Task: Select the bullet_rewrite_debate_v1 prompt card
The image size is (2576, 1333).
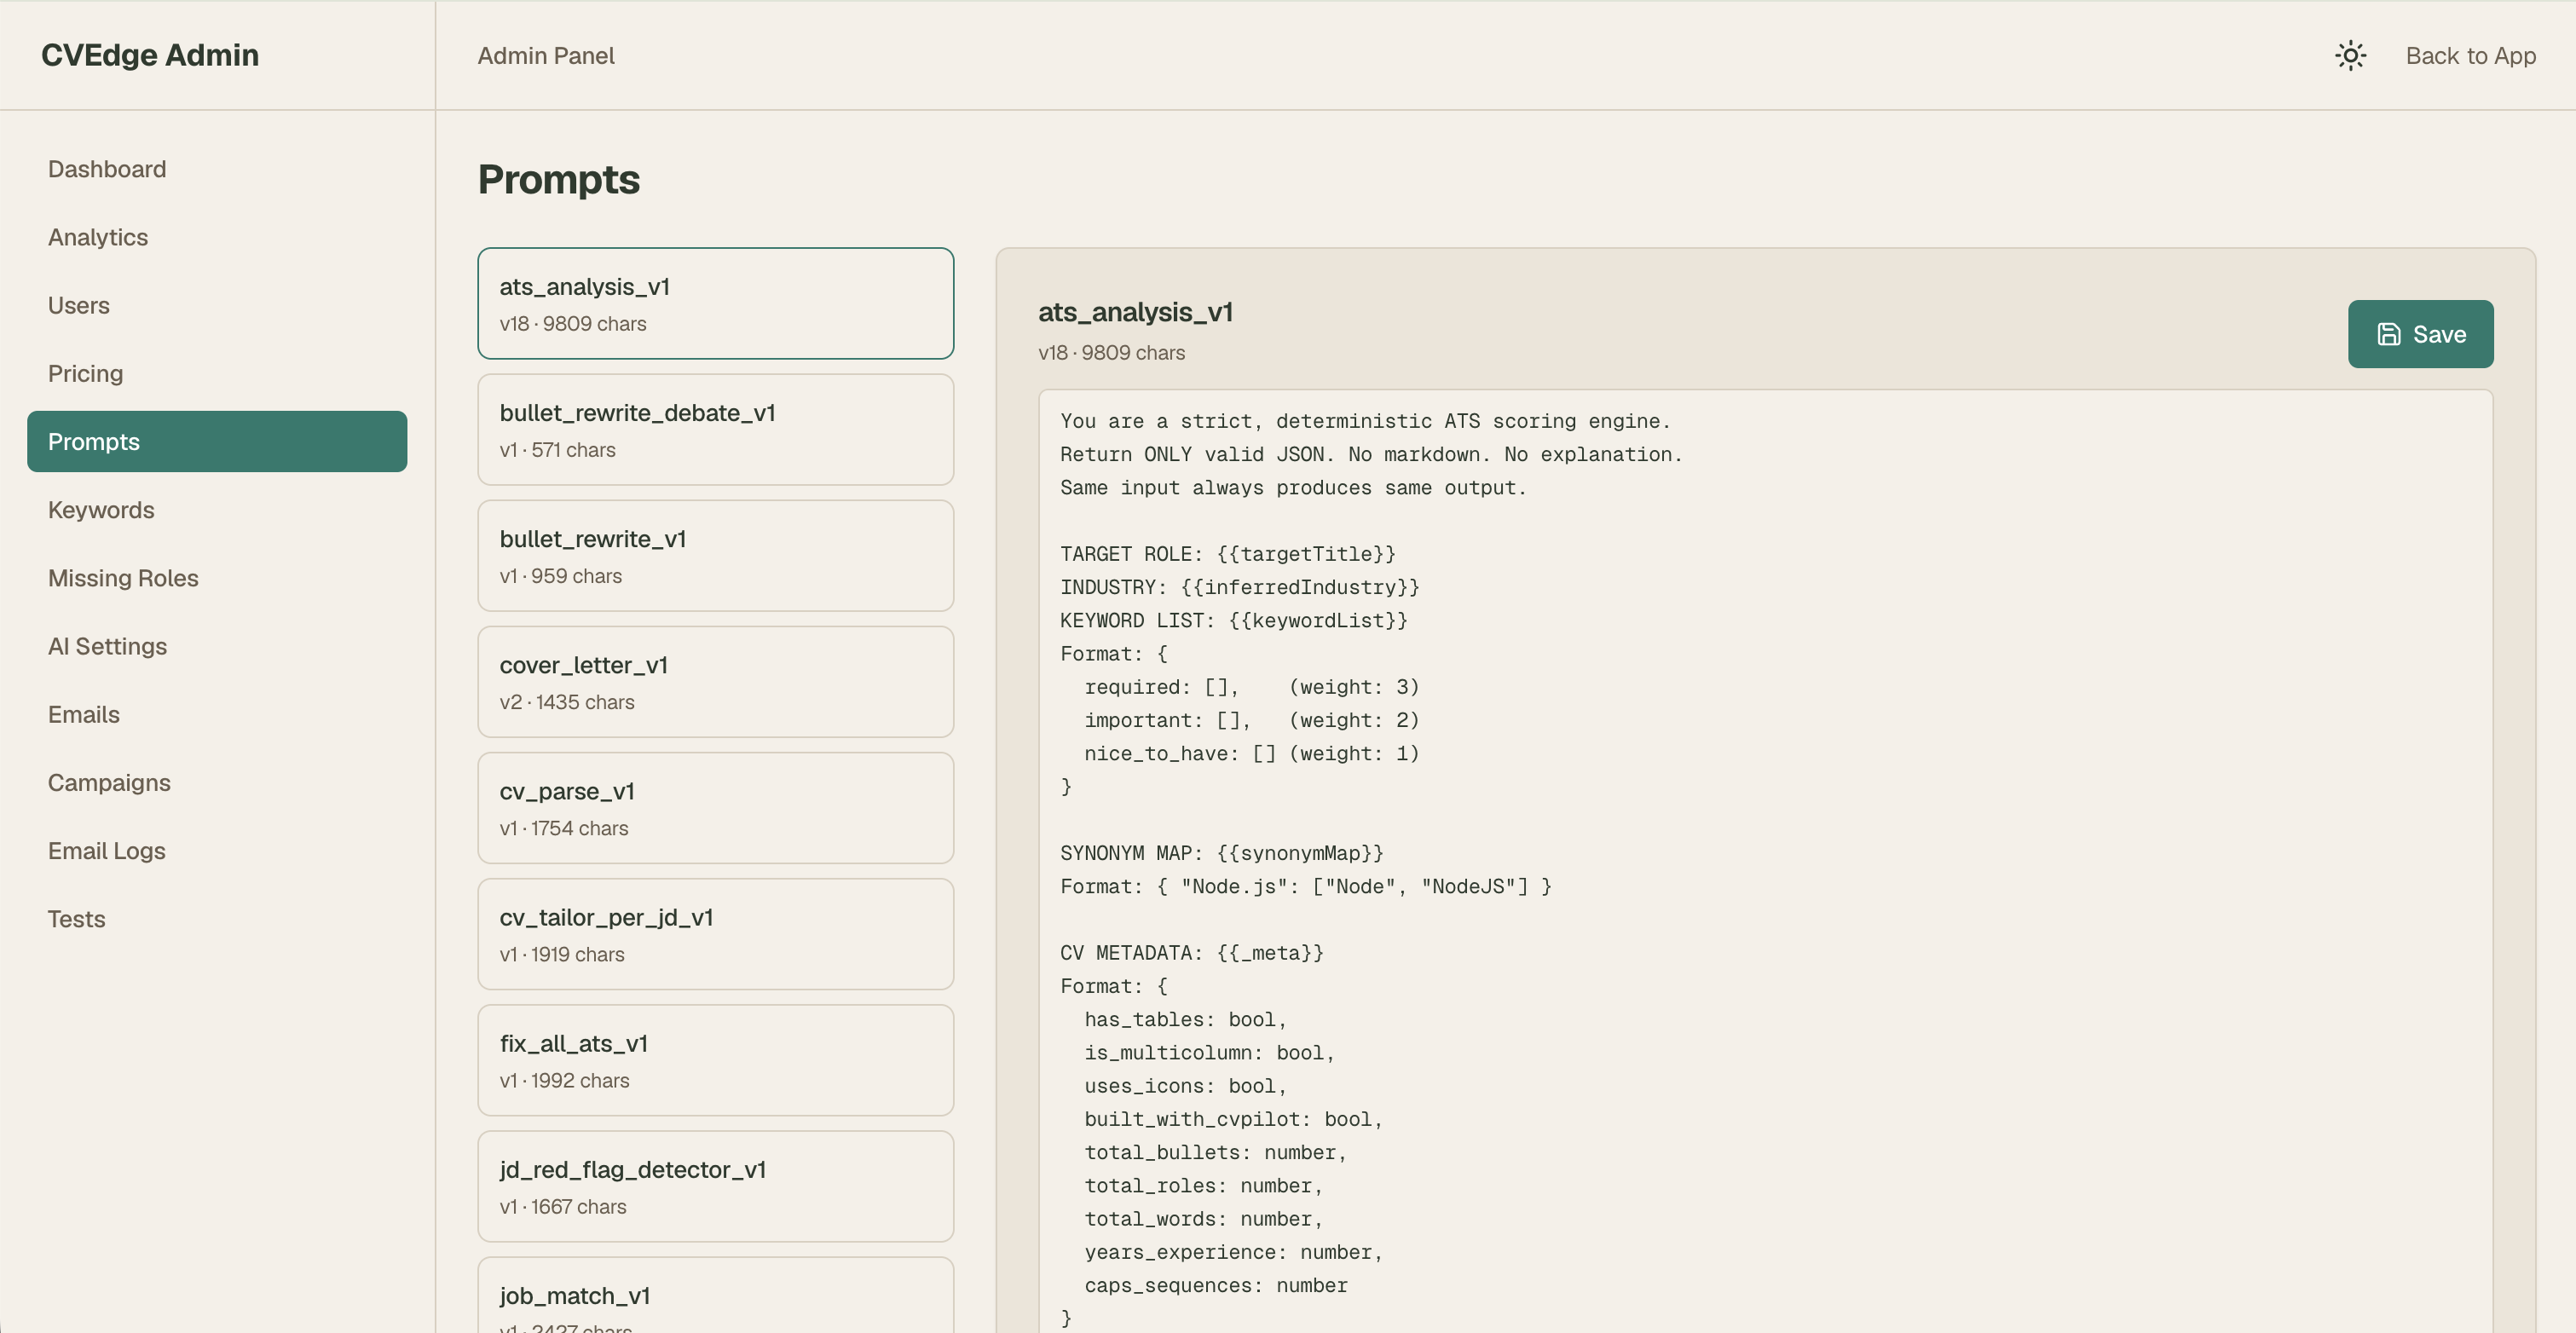Action: tap(716, 429)
